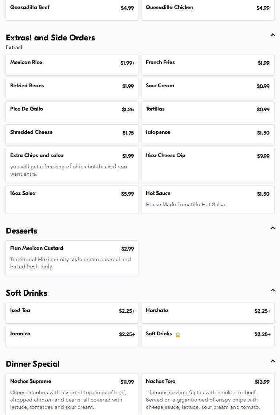The width and height of the screenshot is (280, 415).
Task: Choose the 16oz Cheese Dip
Action: point(208,165)
